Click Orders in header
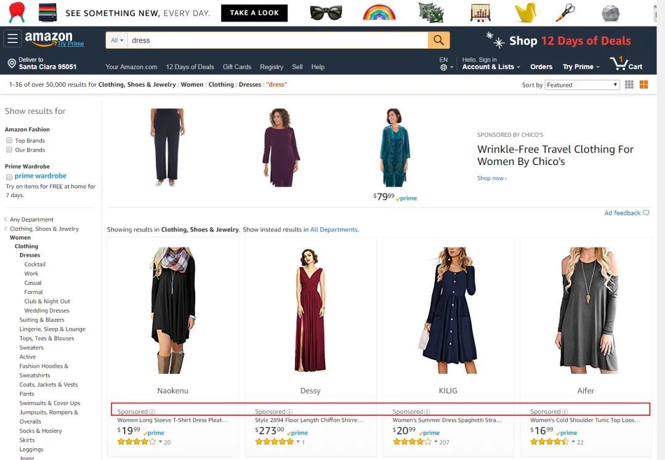This screenshot has width=665, height=460. click(x=541, y=67)
